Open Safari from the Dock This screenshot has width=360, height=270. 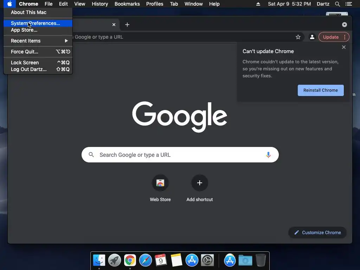pos(146,261)
